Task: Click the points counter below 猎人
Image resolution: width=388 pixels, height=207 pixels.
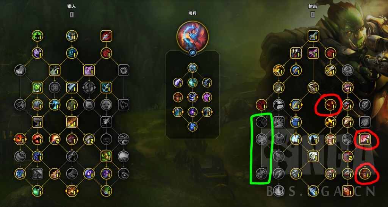Action: [x=72, y=15]
